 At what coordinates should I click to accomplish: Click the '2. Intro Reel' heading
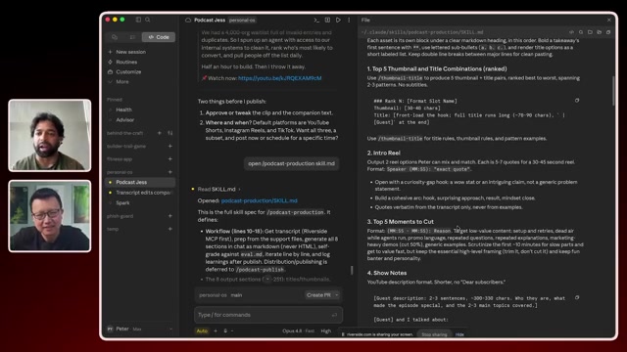click(x=383, y=153)
